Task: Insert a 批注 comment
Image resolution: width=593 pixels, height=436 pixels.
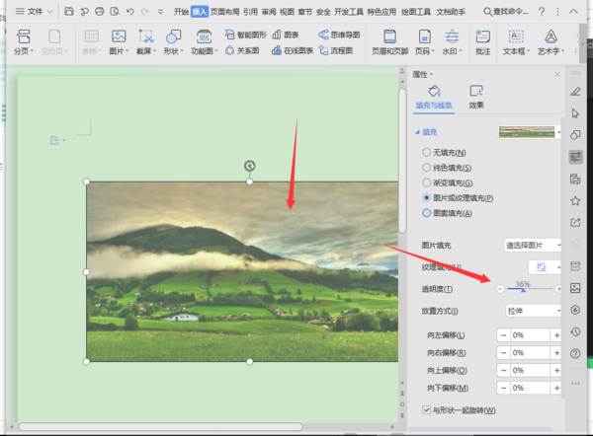Action: (483, 42)
